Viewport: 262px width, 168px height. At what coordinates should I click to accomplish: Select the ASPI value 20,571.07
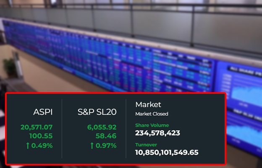(37, 127)
